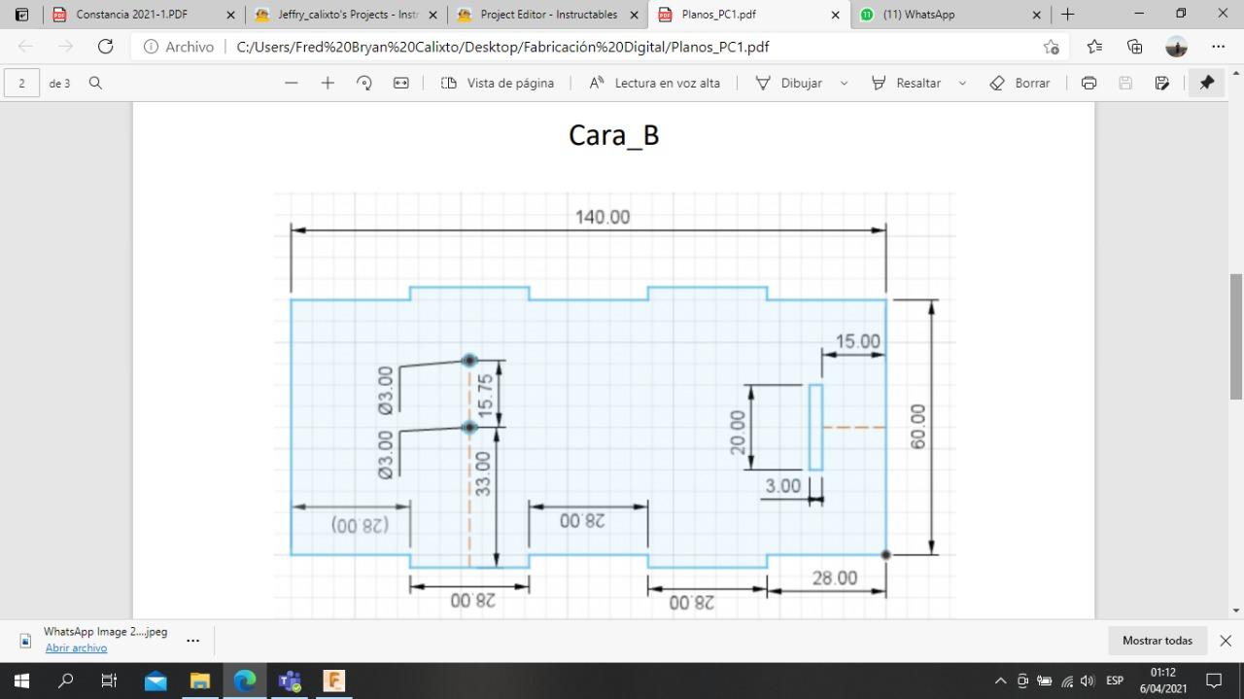Activate the Resaltar highlighter tool

(906, 83)
